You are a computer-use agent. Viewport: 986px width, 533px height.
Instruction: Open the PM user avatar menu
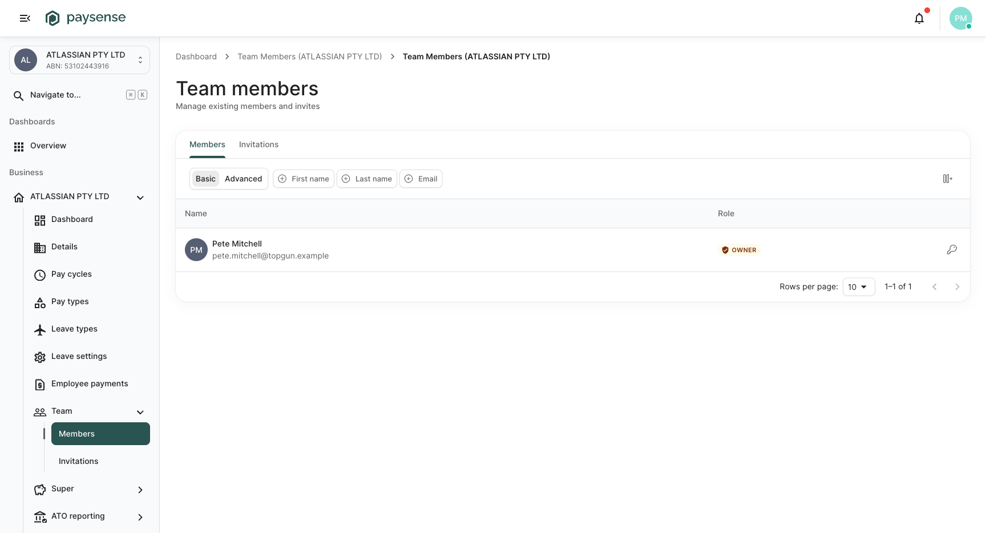961,18
